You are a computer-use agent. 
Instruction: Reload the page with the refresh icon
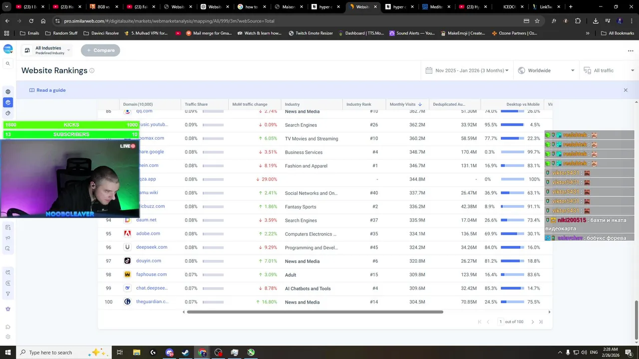click(31, 21)
